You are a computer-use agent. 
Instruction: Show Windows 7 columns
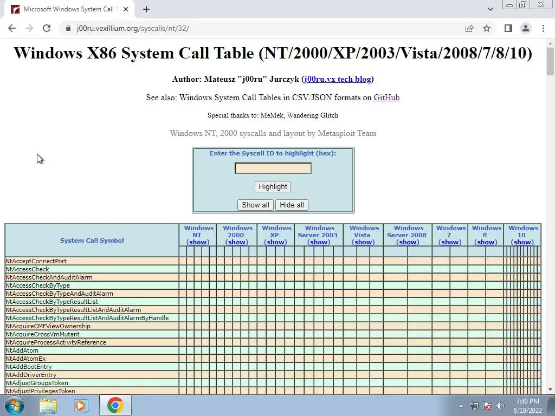tap(450, 242)
